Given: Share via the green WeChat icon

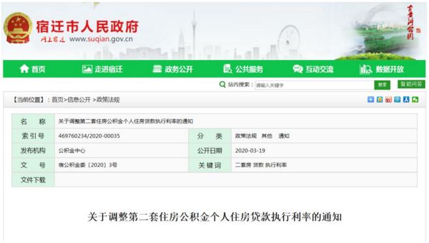Looking at the screenshot, I should coord(415,99).
